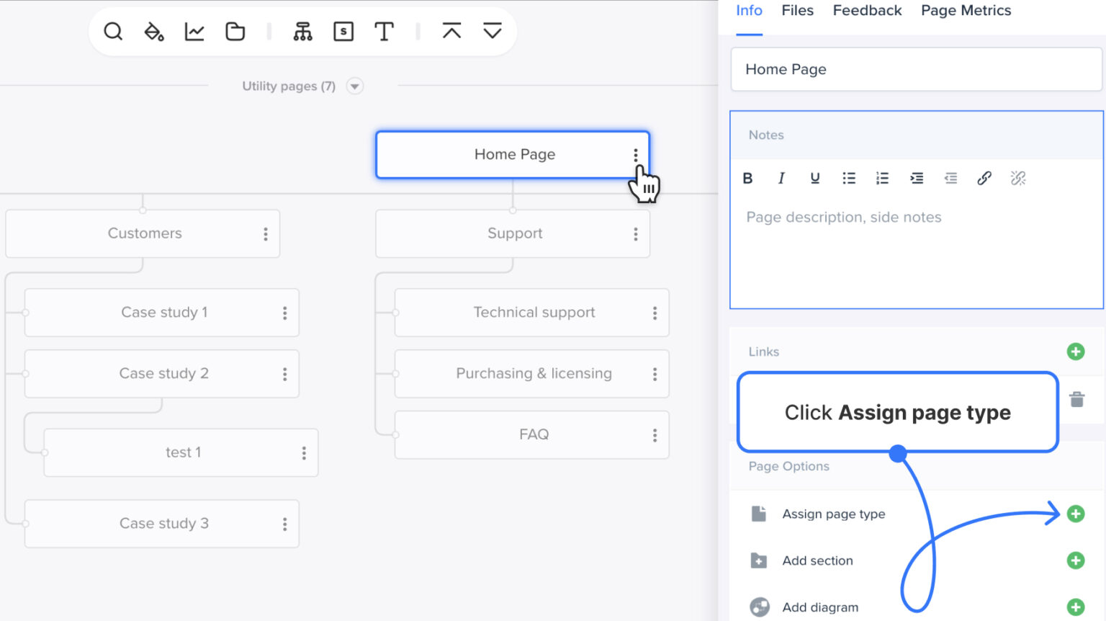The image size is (1106, 621).
Task: Click the Assign page type plus button
Action: click(1076, 514)
